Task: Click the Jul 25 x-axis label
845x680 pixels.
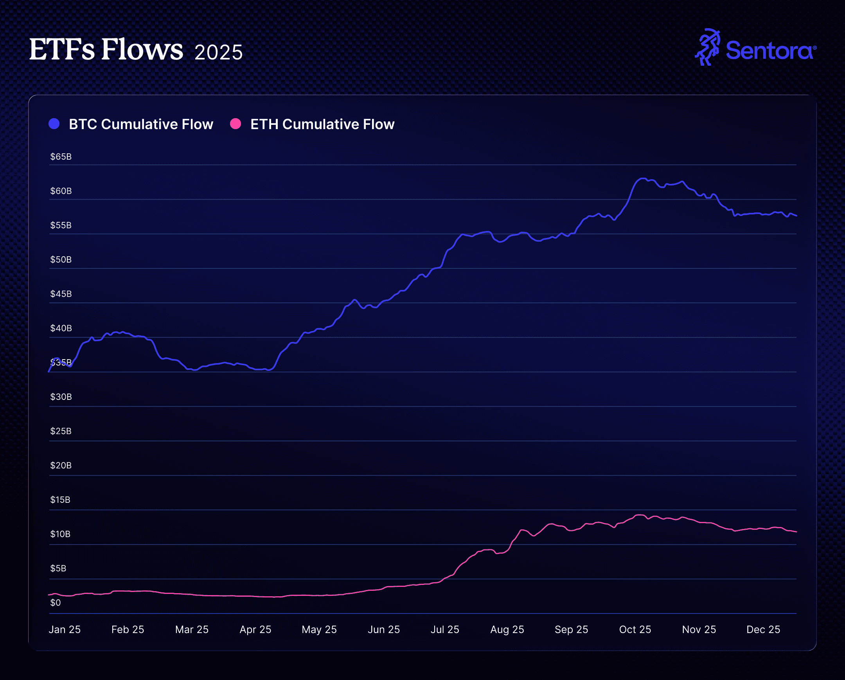Action: pyautogui.click(x=445, y=630)
